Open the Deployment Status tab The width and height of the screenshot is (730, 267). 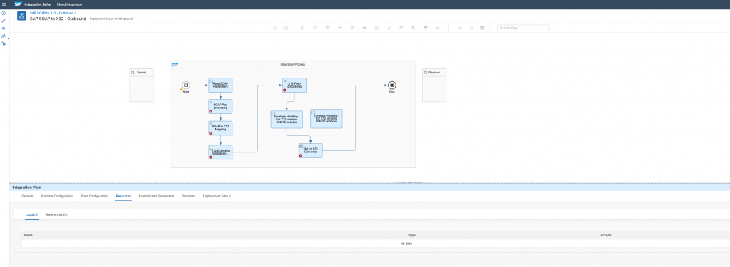click(x=217, y=197)
